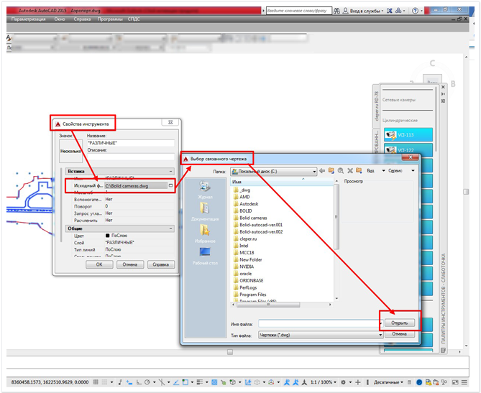This screenshot has height=393, width=481.
Task: Open the Рабочий стол shortcut in places panel
Action: coord(205,256)
